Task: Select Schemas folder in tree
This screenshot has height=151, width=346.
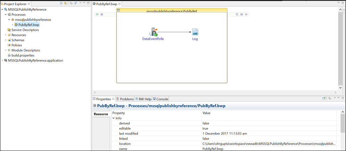Action: [x=18, y=40]
